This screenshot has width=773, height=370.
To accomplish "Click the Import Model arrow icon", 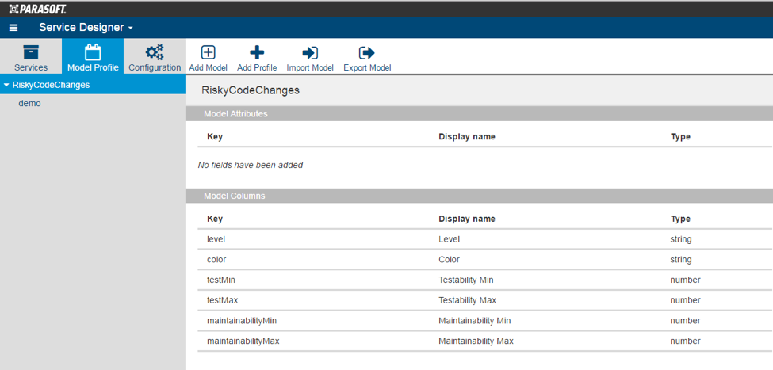I will [310, 52].
